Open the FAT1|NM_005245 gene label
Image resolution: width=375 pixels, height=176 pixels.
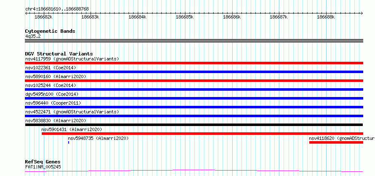point(43,167)
